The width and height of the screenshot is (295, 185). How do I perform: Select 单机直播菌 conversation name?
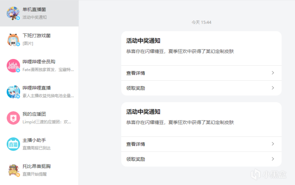(x=34, y=10)
